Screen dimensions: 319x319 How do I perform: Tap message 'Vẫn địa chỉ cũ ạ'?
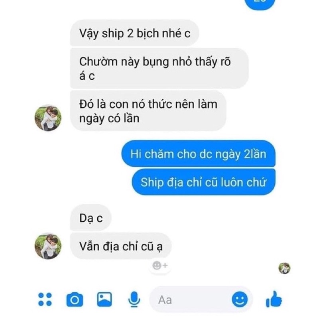coord(121,246)
